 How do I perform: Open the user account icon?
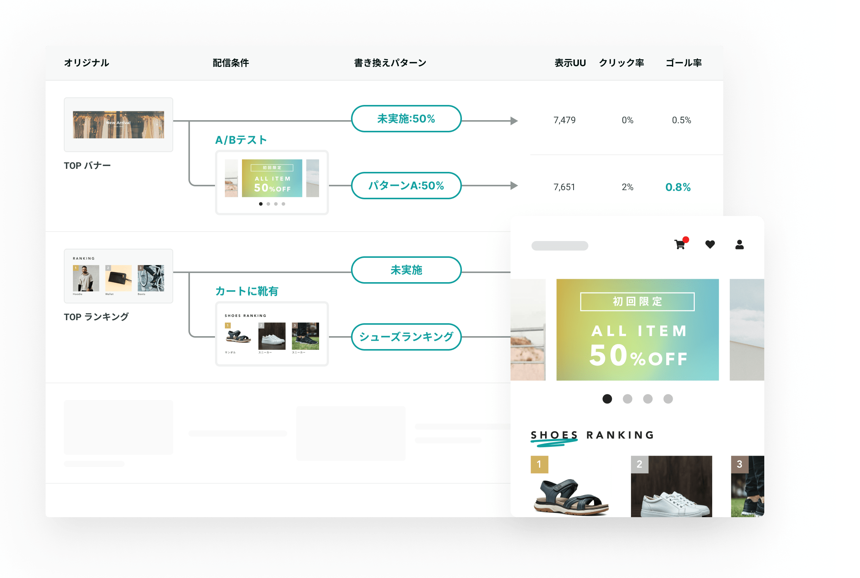(x=739, y=245)
